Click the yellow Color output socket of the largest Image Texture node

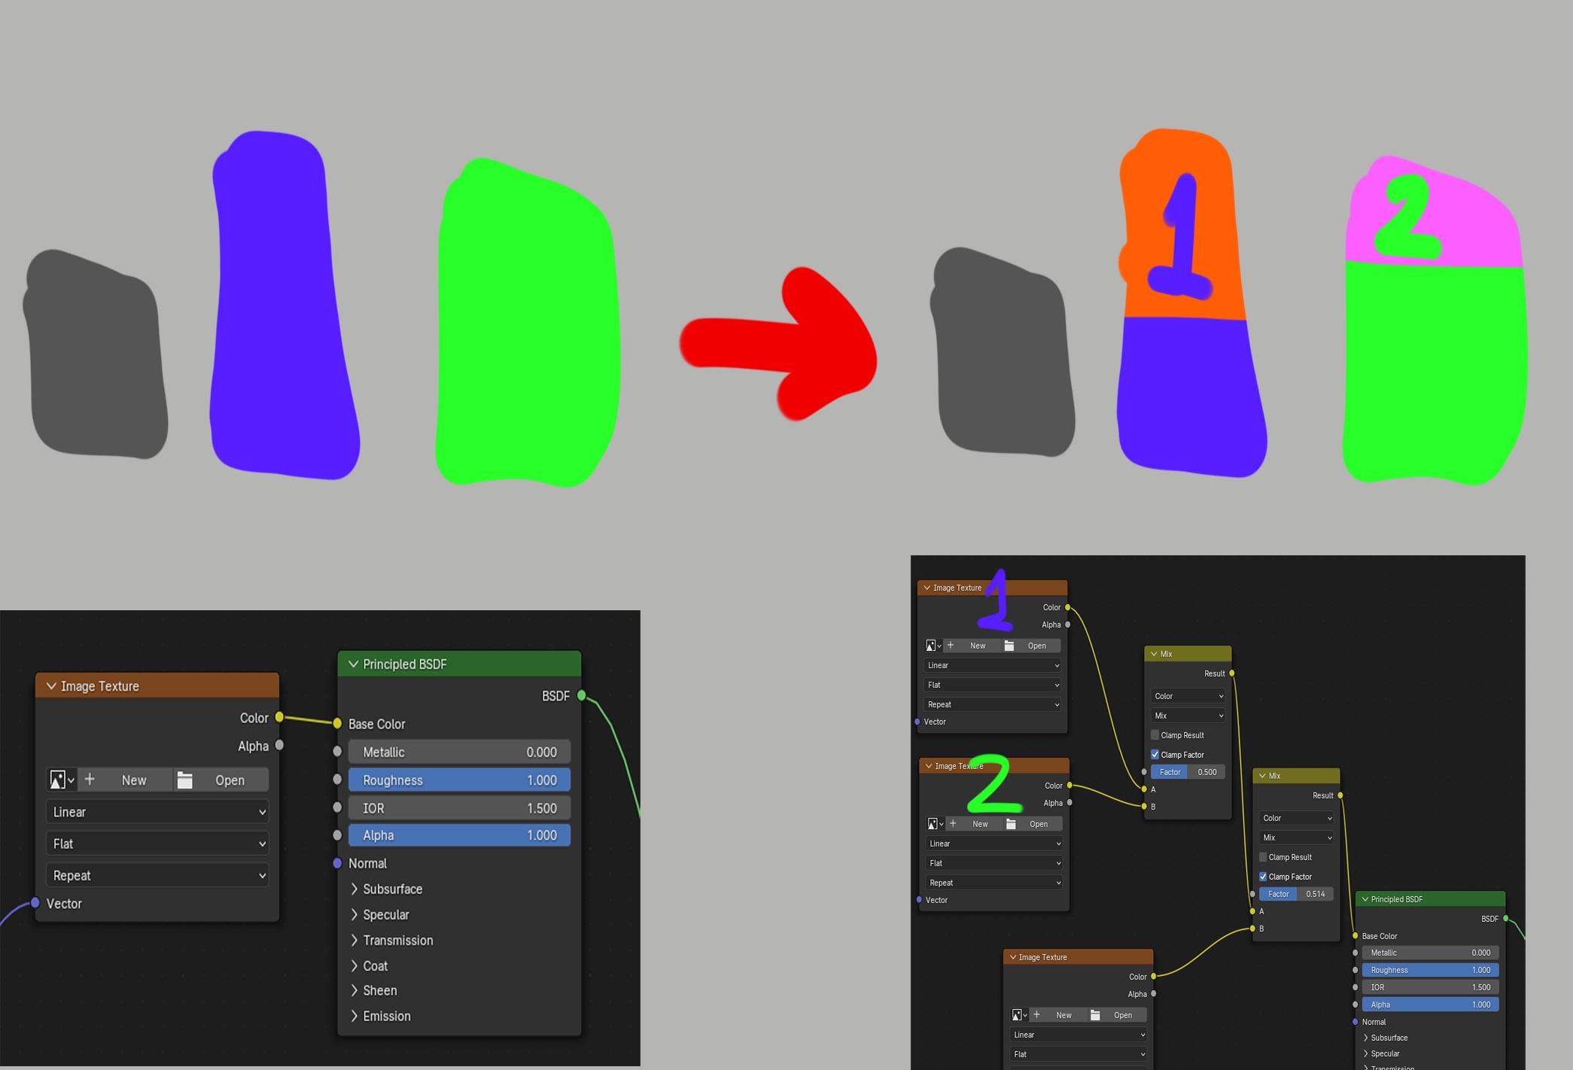279,718
